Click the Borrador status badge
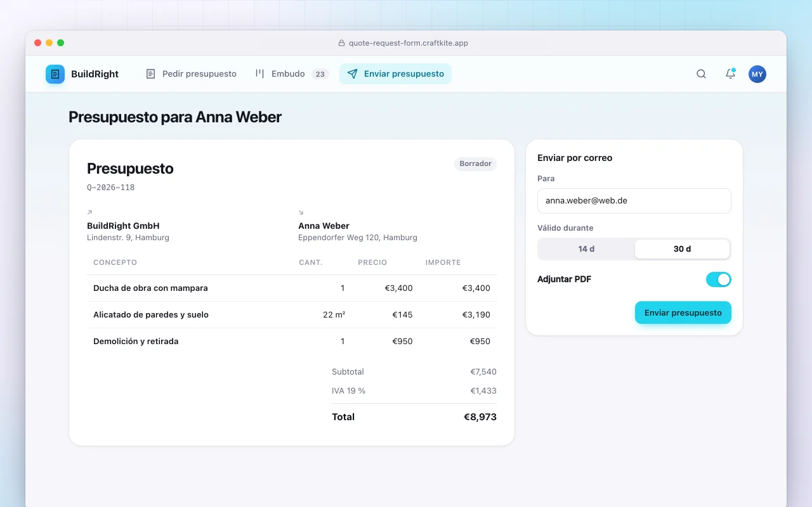 click(476, 164)
